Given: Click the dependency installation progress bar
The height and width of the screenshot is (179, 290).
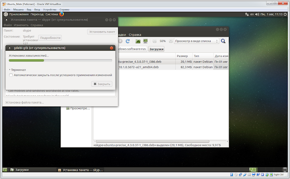Looking at the screenshot, I should pos(60,60).
